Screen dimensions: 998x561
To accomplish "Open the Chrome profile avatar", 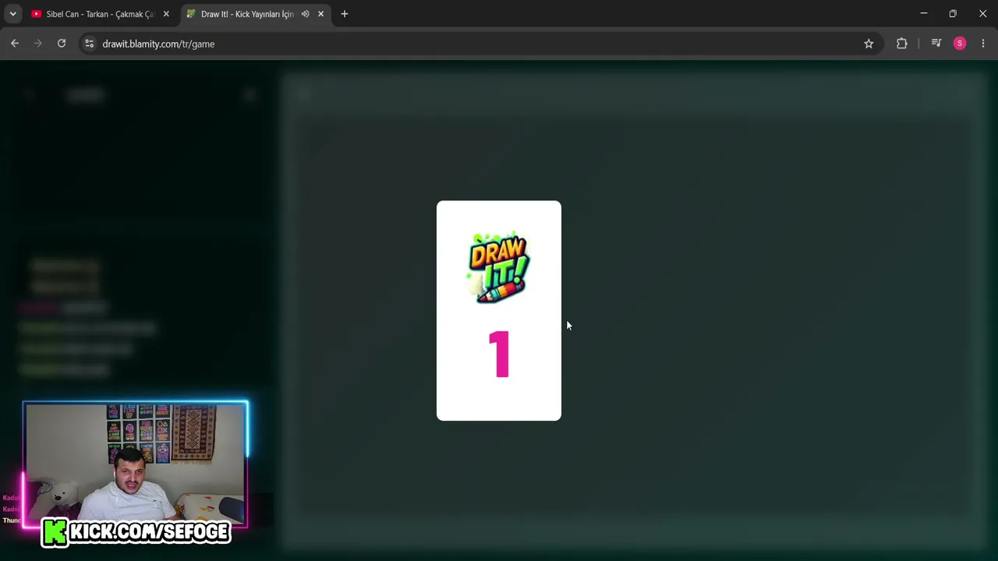I will click(960, 44).
